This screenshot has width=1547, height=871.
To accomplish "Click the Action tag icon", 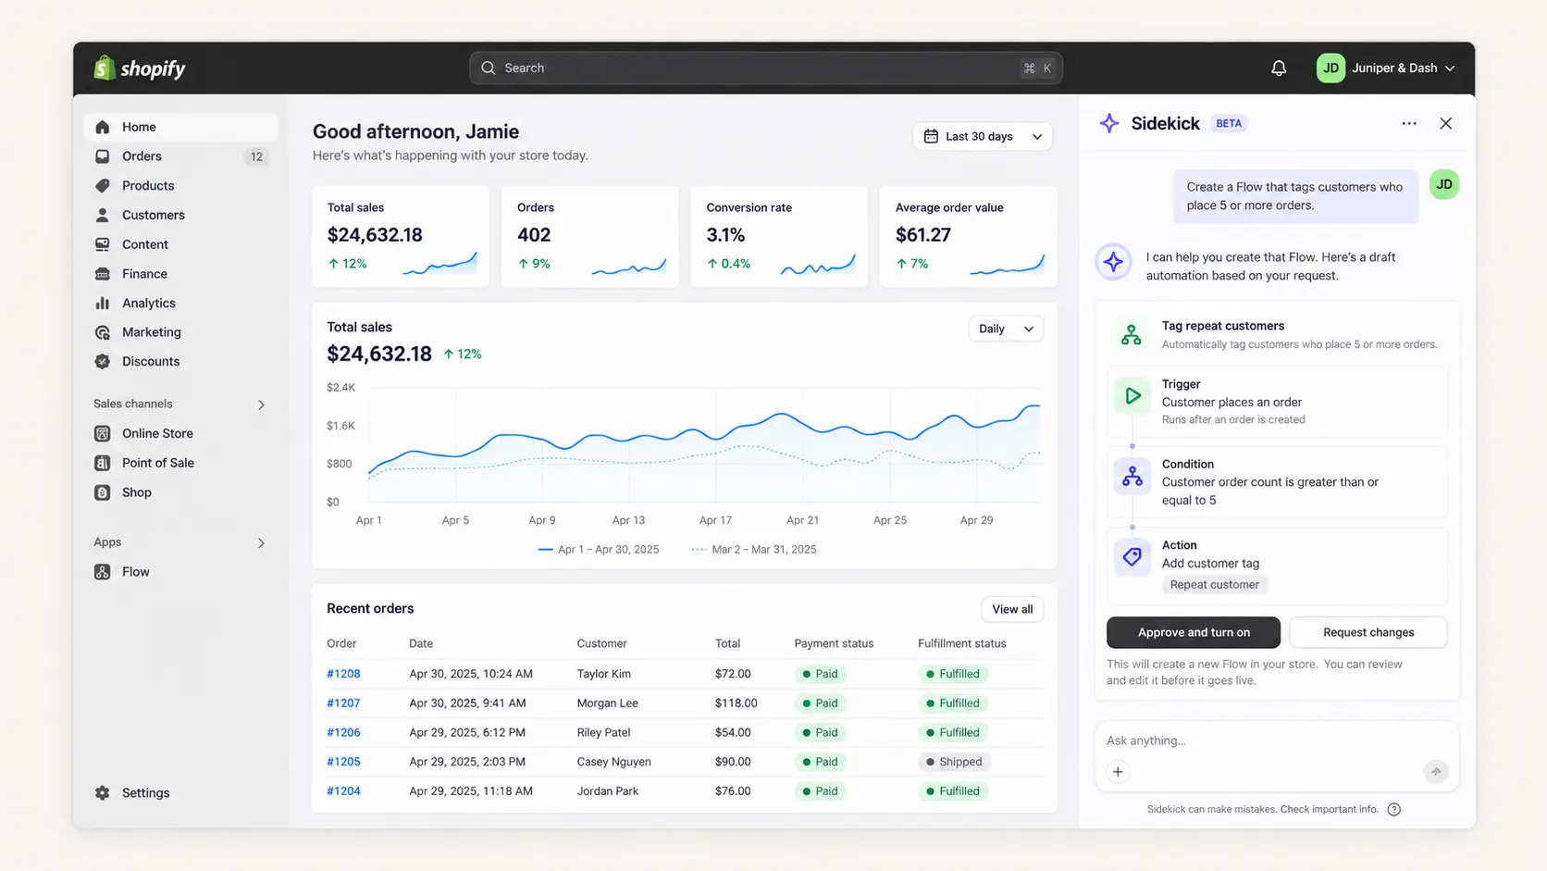I will pos(1132,557).
